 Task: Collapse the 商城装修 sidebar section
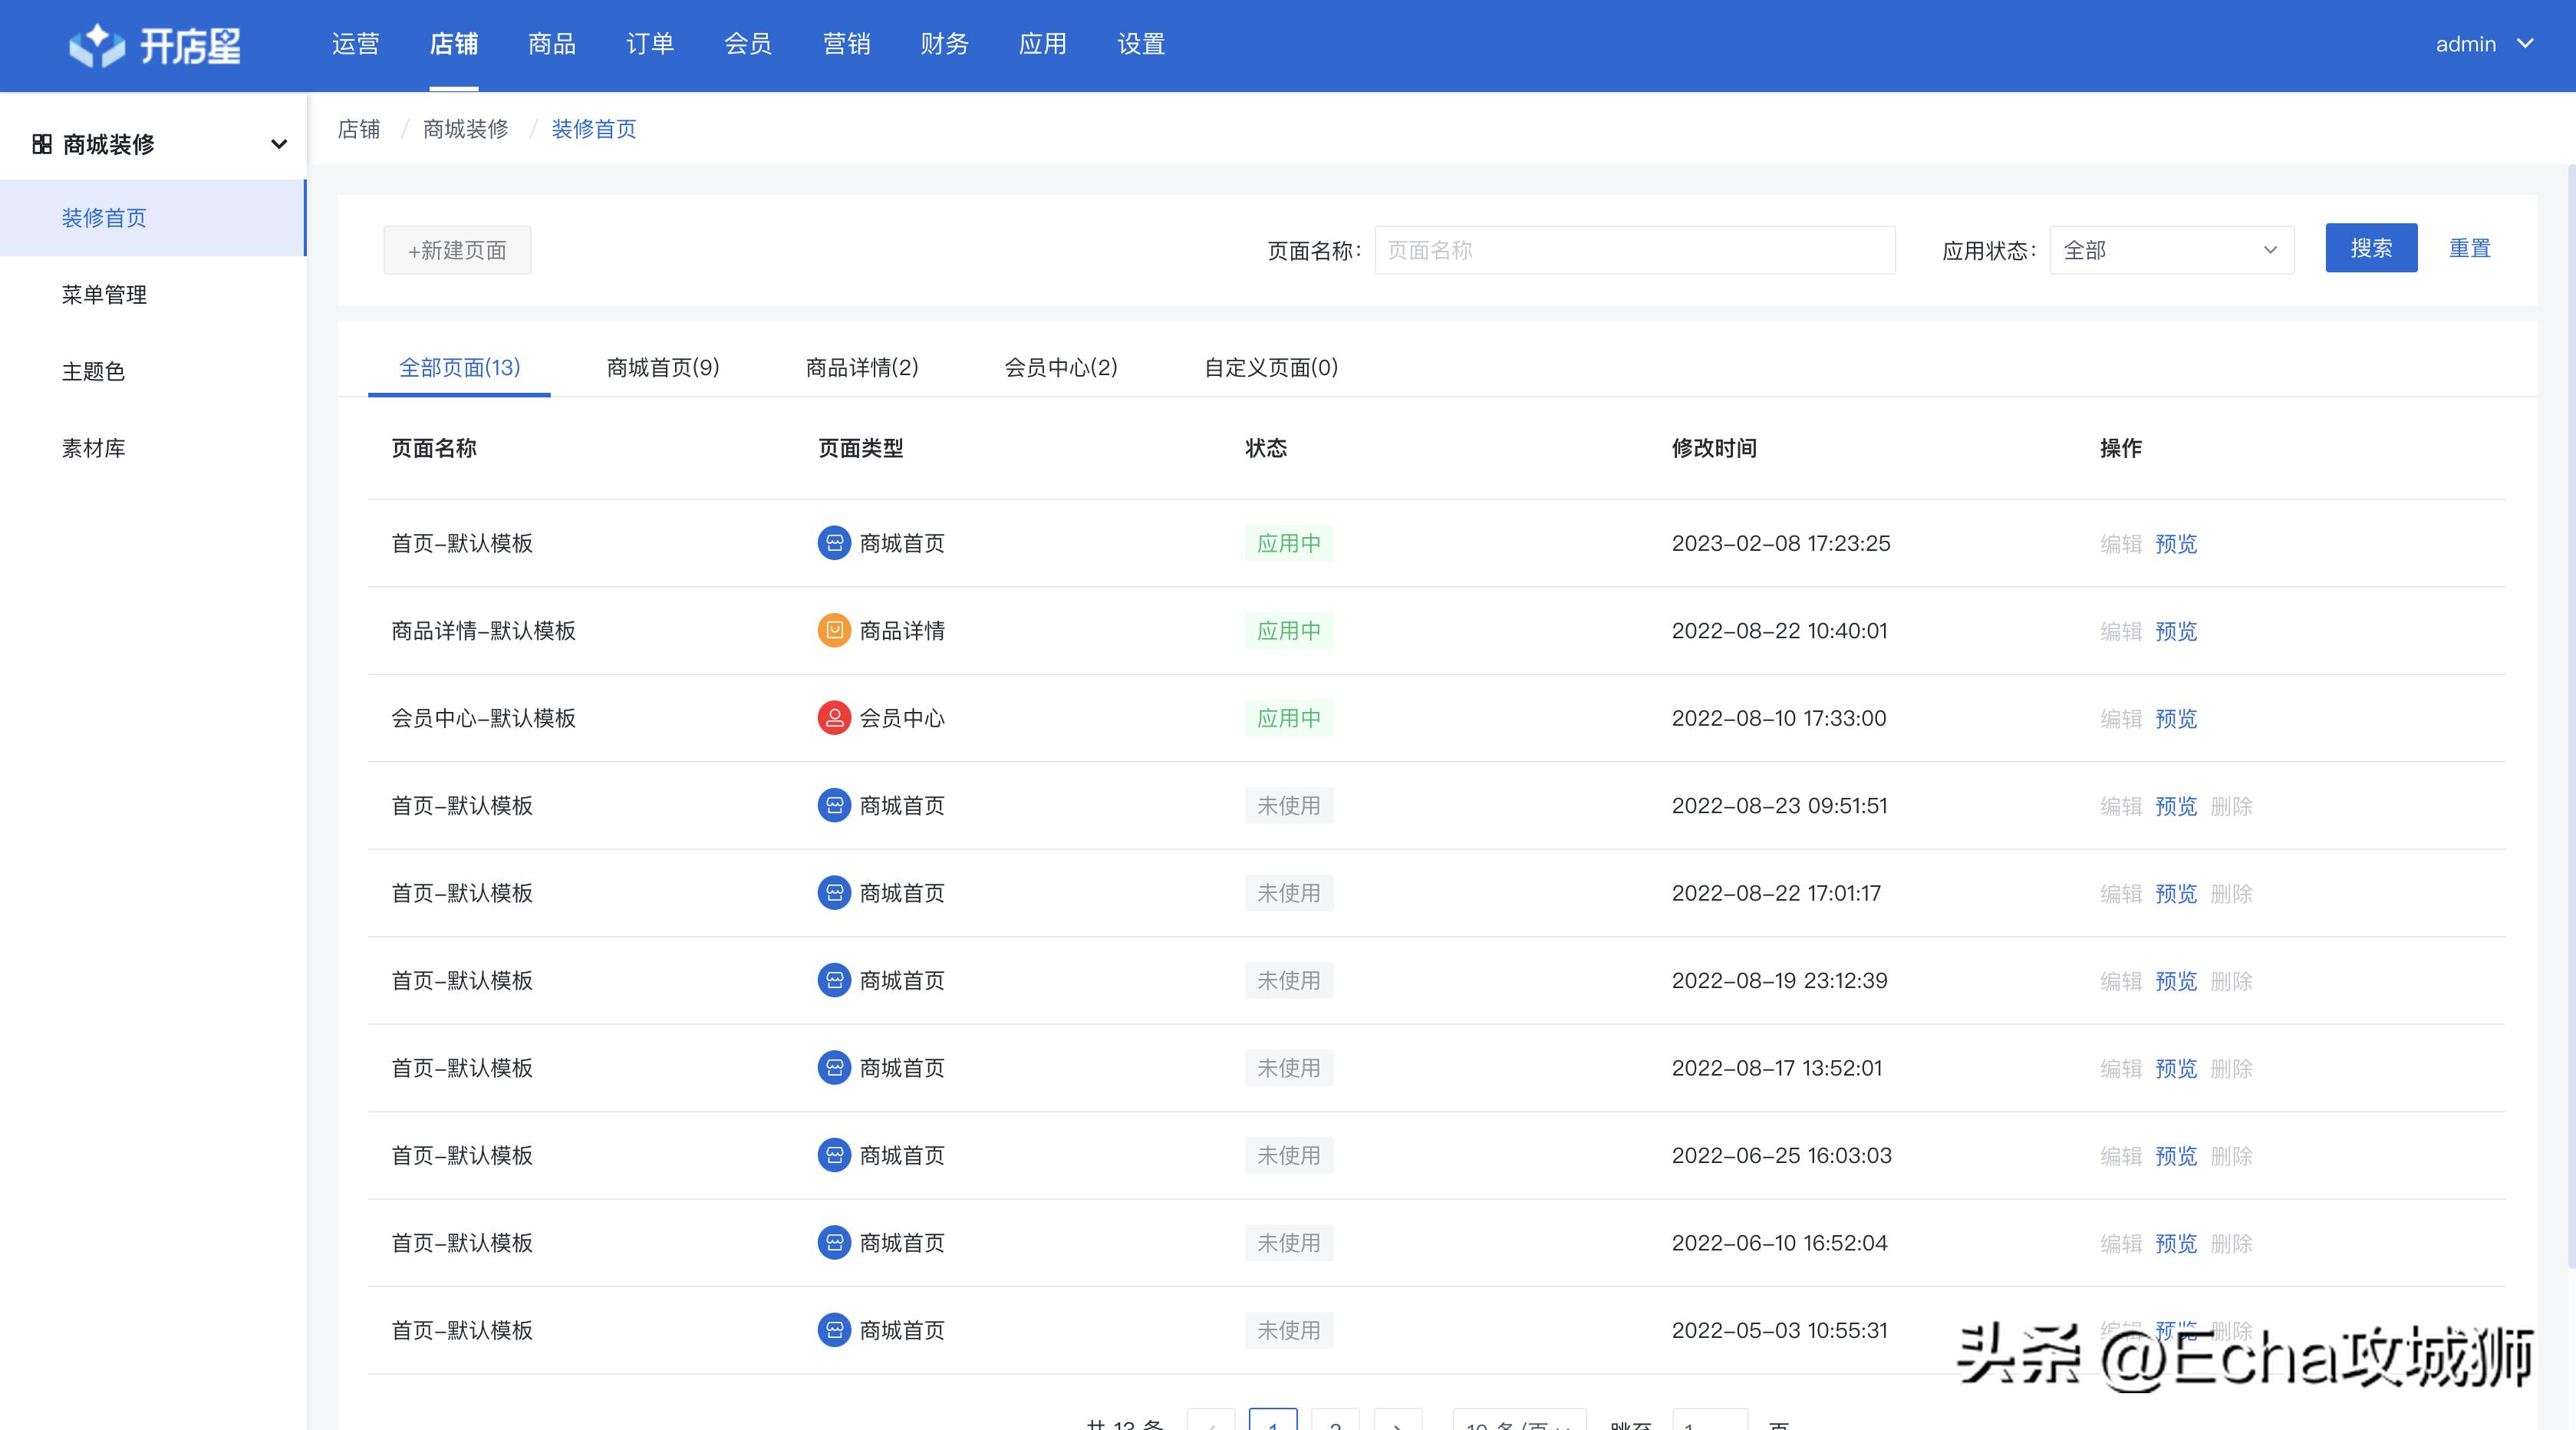tap(278, 143)
